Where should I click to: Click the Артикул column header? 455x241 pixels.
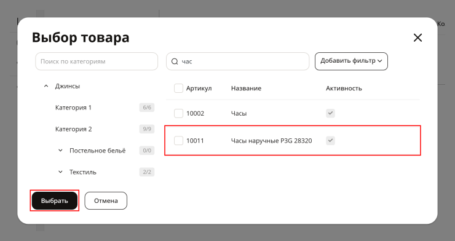pyautogui.click(x=199, y=89)
